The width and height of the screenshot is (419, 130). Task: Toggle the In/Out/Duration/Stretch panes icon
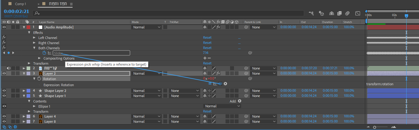pyautogui.click(x=15, y=127)
